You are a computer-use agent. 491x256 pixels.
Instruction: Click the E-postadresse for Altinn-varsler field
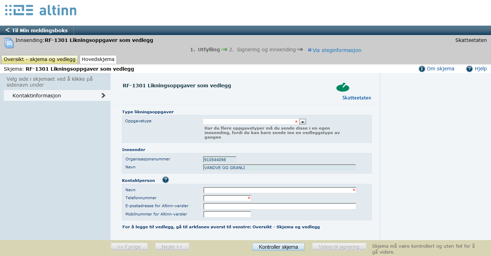pos(280,206)
